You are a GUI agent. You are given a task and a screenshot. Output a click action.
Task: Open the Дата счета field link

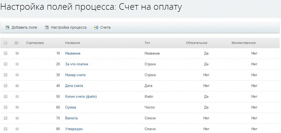tap(74, 86)
